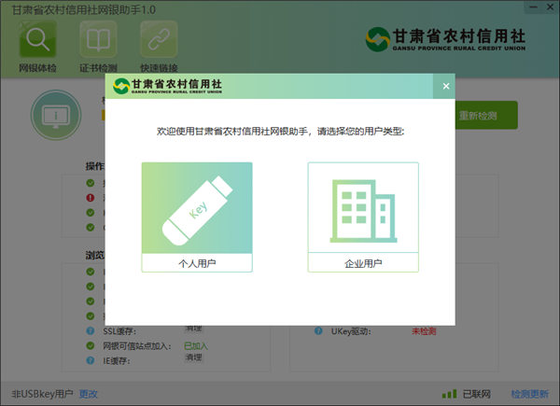
Task: Click the 已加入 status text
Action: click(196, 346)
